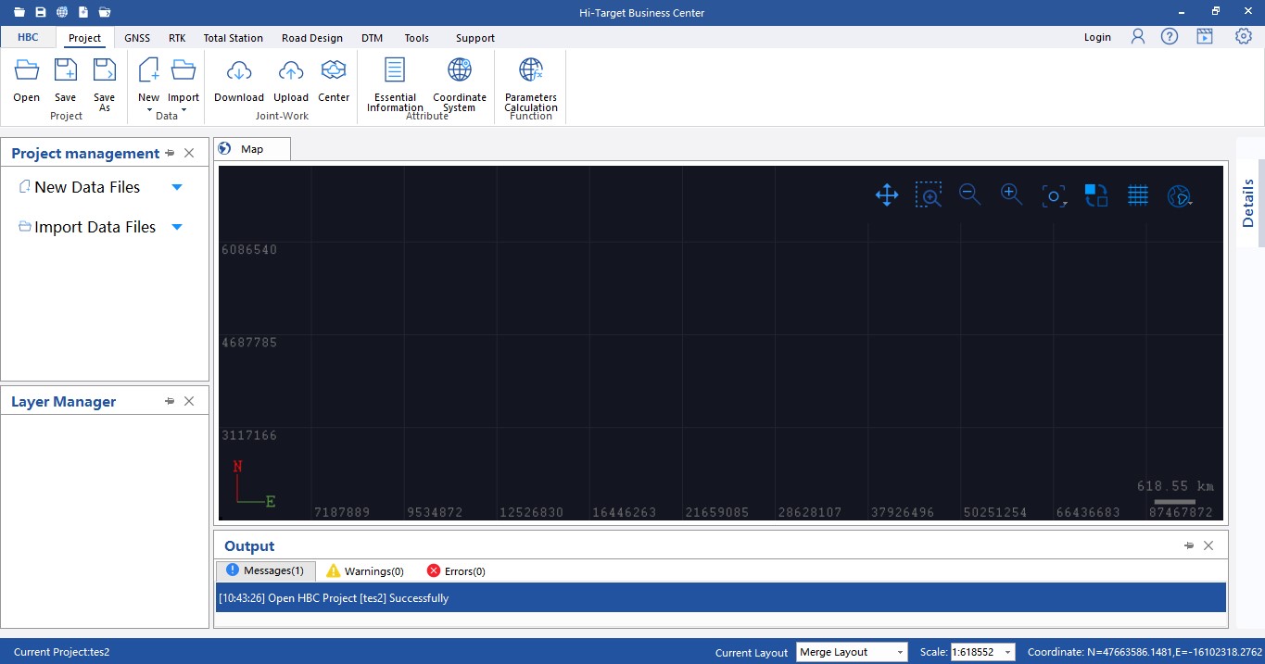The width and height of the screenshot is (1265, 664).
Task: Expand the New Data Files section
Action: tap(177, 187)
